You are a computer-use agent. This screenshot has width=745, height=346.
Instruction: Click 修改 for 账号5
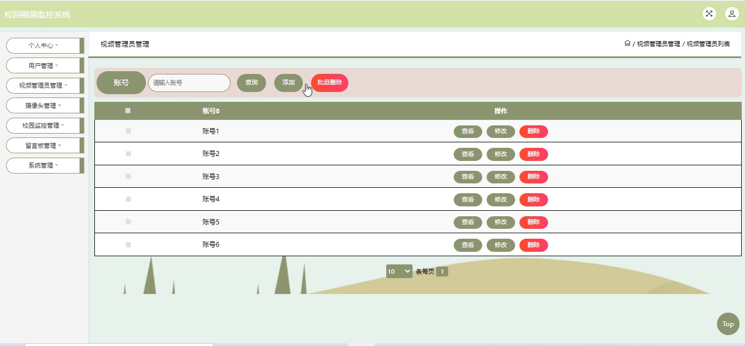click(501, 222)
